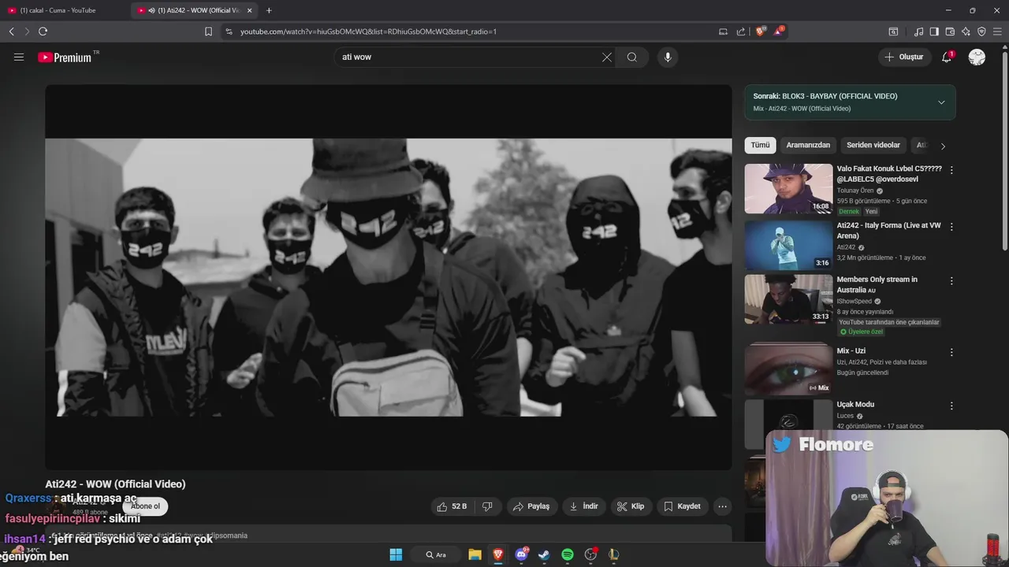Create a clip with Klip button
Screen dimensions: 1009x567
[631, 506]
